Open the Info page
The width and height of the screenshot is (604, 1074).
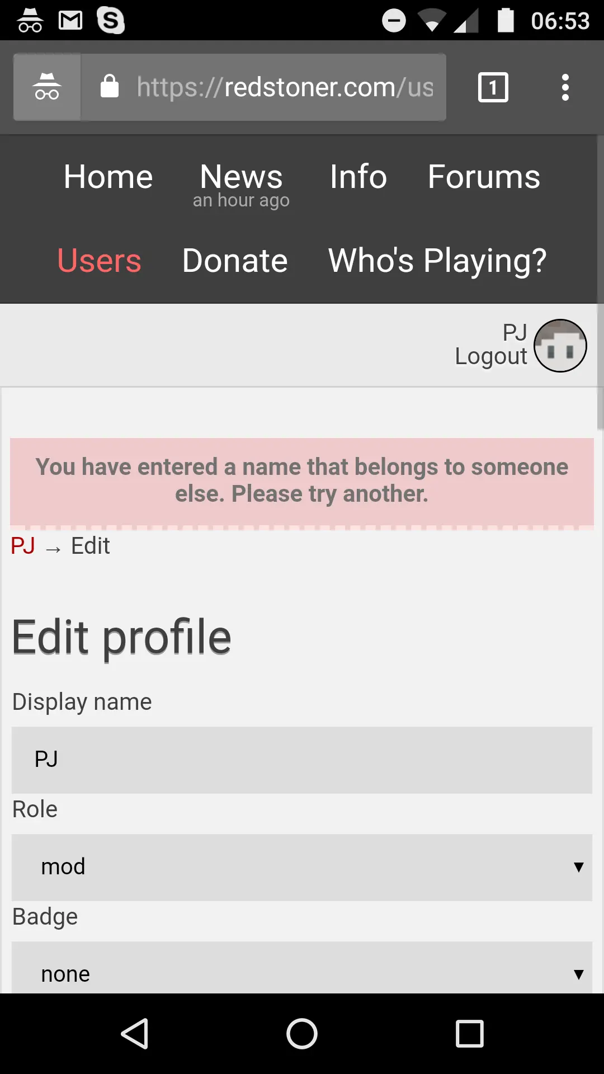tap(358, 177)
